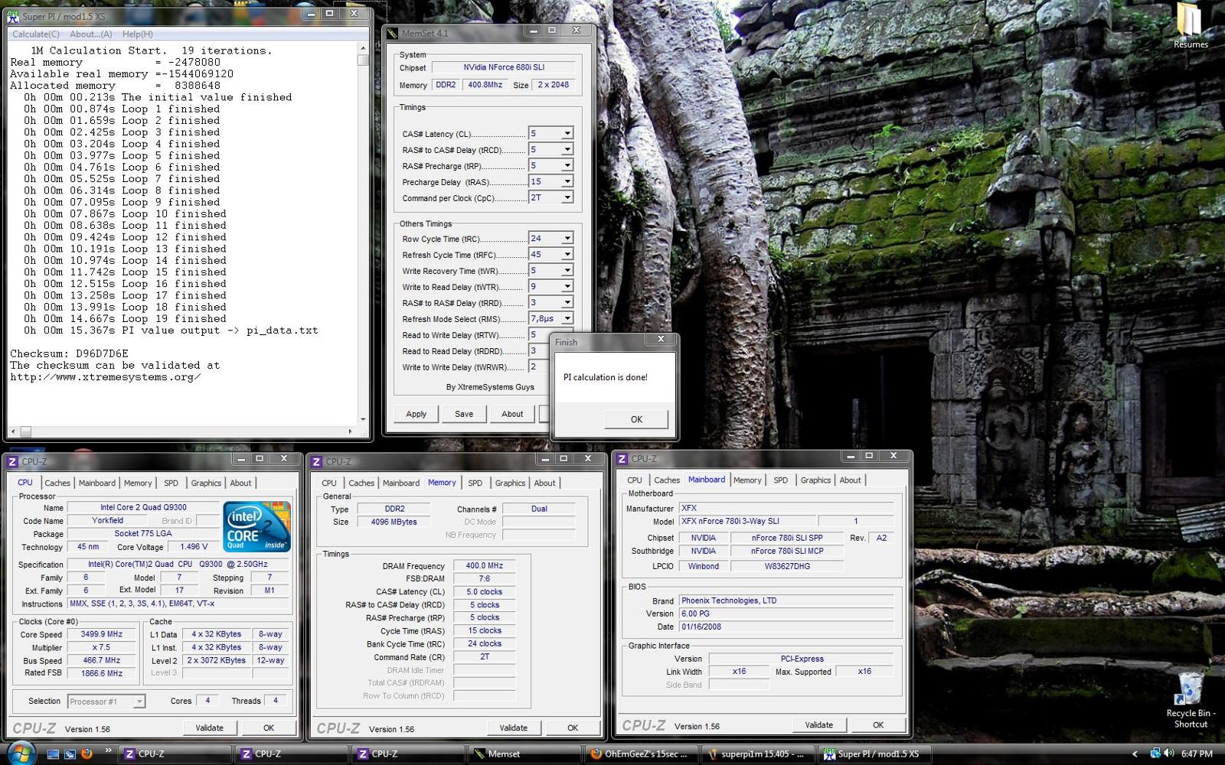Click the Intel Core 2 Quad logo
The width and height of the screenshot is (1225, 765).
pyautogui.click(x=256, y=526)
